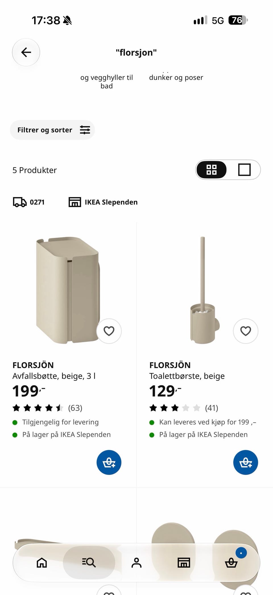The height and width of the screenshot is (595, 273).
Task: Select category og vegghyller til bad
Action: click(x=107, y=82)
